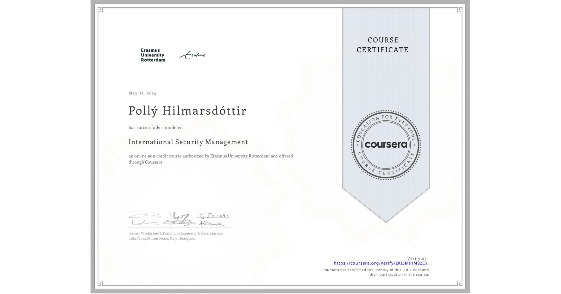Click the course title International Security Management
561x294 pixels.
pyautogui.click(x=188, y=142)
